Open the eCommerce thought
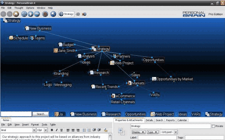225x140 pixels. click(123, 96)
